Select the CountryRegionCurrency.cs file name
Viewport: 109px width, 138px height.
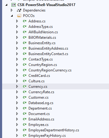pos(50,70)
